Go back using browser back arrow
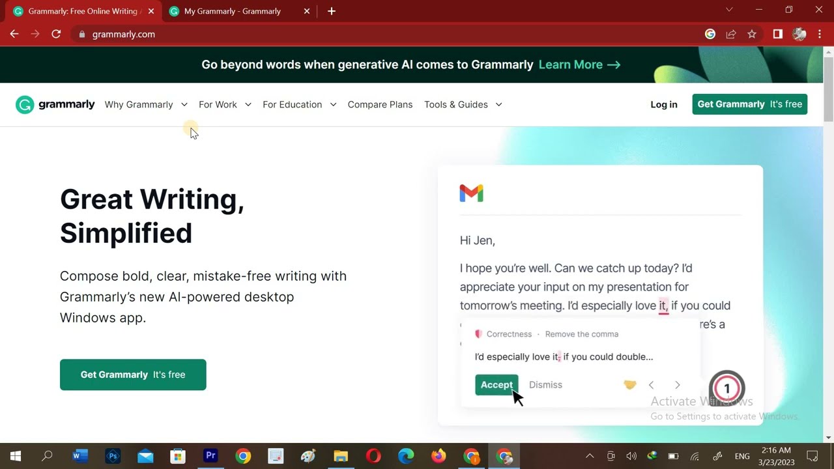Image resolution: width=834 pixels, height=469 pixels. click(x=14, y=34)
